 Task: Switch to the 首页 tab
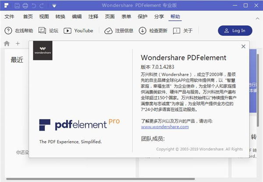pos(28,17)
